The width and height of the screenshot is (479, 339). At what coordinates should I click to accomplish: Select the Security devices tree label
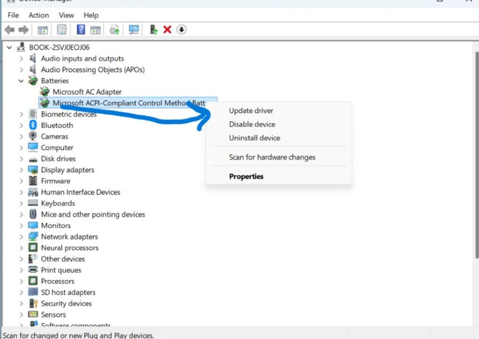[x=66, y=304]
